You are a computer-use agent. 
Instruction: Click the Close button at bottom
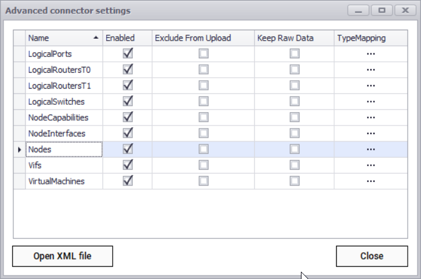371,256
